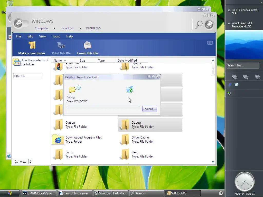Click the Filter by input field
Viewport: 263px width, 197px height.
pos(27,76)
